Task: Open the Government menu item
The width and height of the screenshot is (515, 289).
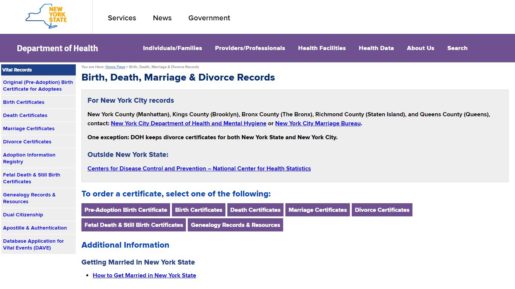Action: [x=209, y=18]
